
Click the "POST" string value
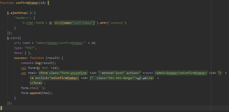(x=30, y=48)
